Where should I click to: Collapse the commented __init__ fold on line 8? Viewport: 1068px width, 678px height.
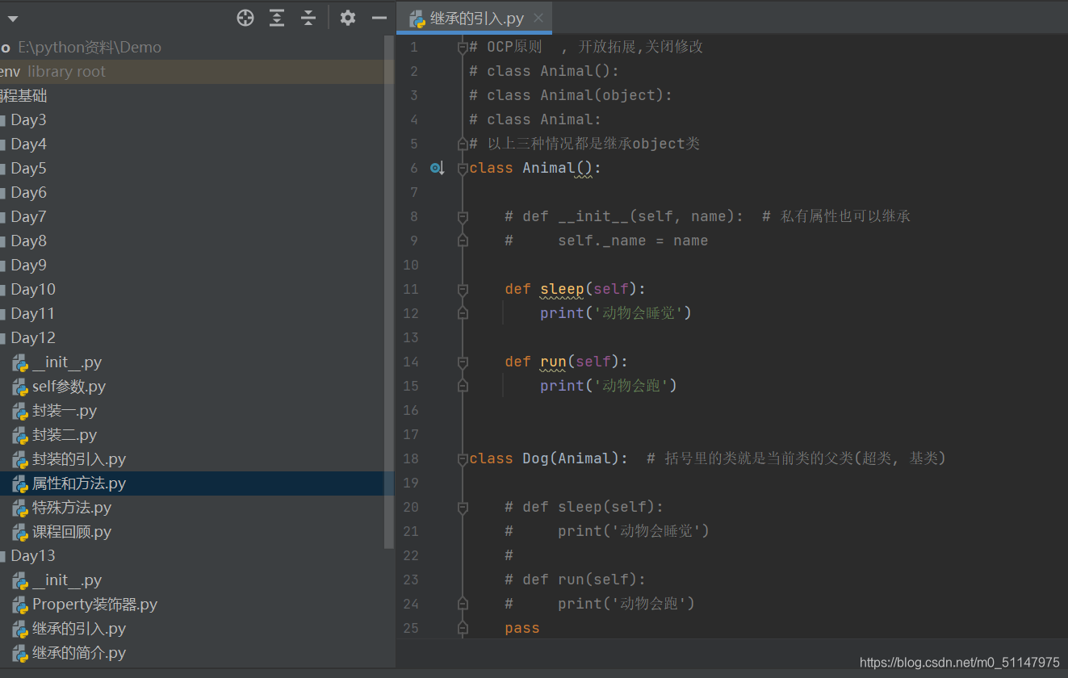(x=463, y=217)
